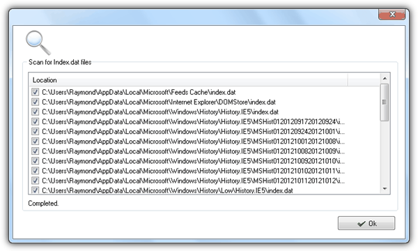Toggle checkbox for MSHist012012100820121009 entry
The image size is (418, 251).
36,151
